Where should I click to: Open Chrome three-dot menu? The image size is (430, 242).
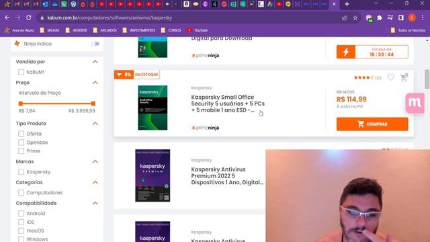(x=423, y=18)
